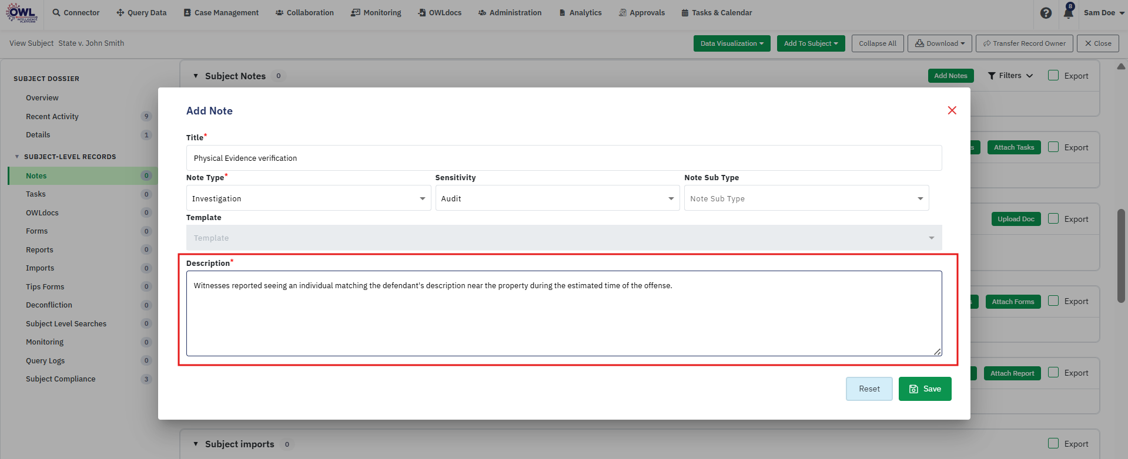The width and height of the screenshot is (1128, 459).
Task: Close the Add Note dialog with red X
Action: [x=952, y=110]
